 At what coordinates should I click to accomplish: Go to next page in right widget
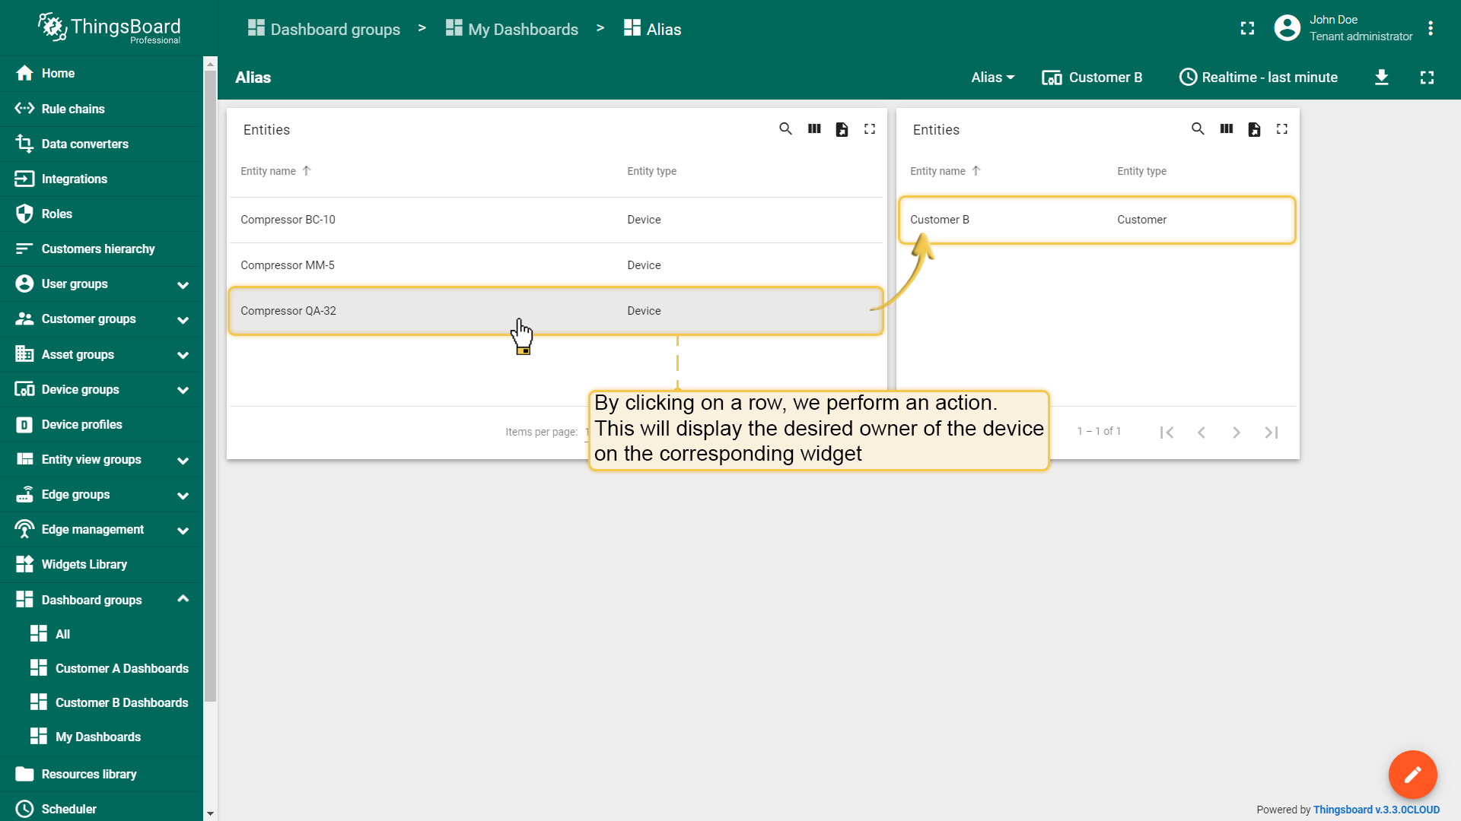point(1237,432)
